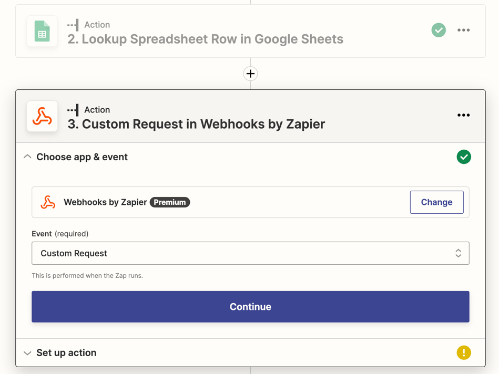499x374 pixels.
Task: Click the Choose app & event heading
Action: tap(82, 157)
